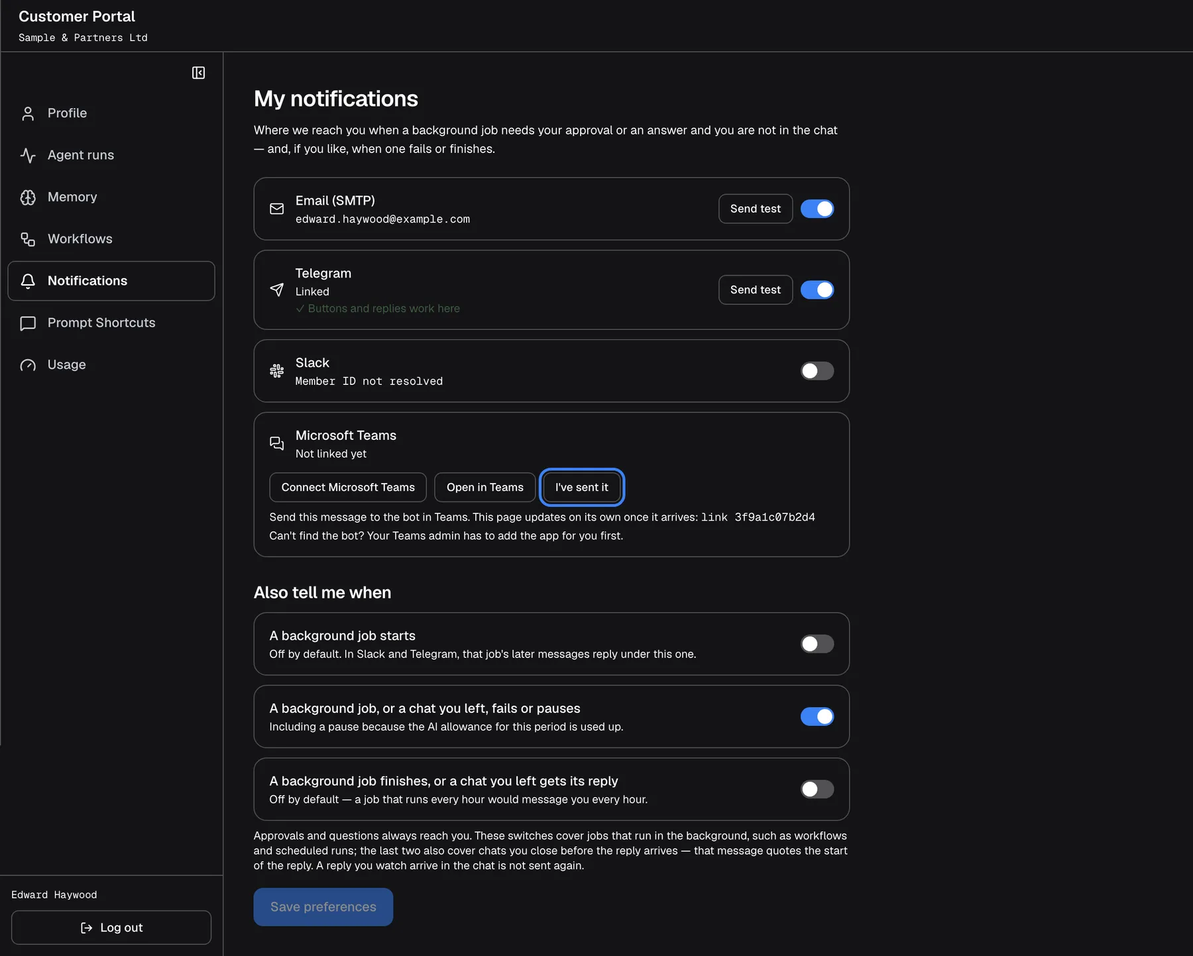Viewport: 1193px width, 956px height.
Task: Click the Microsoft Teams chat icon
Action: click(277, 443)
